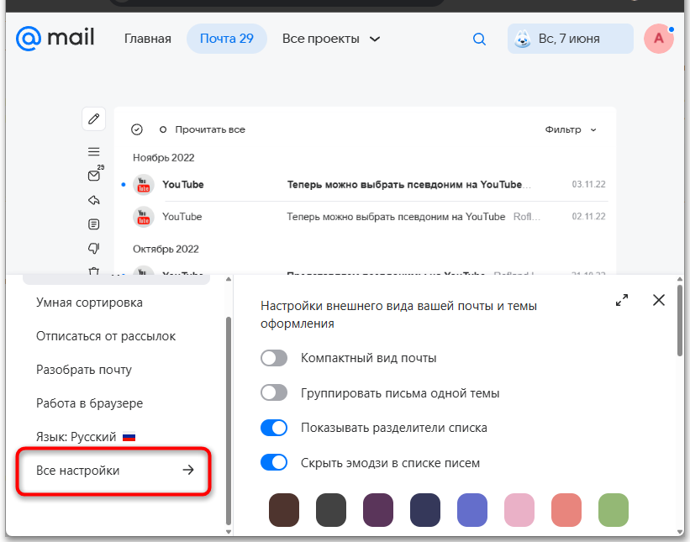This screenshot has height=542, width=690.
Task: Open the Фильтр dropdown
Action: (571, 129)
